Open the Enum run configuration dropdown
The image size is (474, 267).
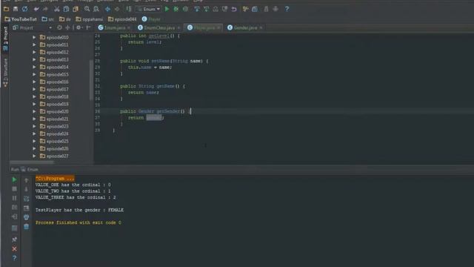(148, 9)
